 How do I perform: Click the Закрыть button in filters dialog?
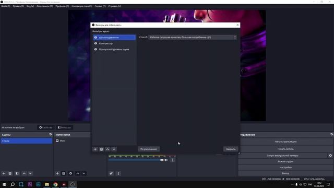[x=231, y=149]
